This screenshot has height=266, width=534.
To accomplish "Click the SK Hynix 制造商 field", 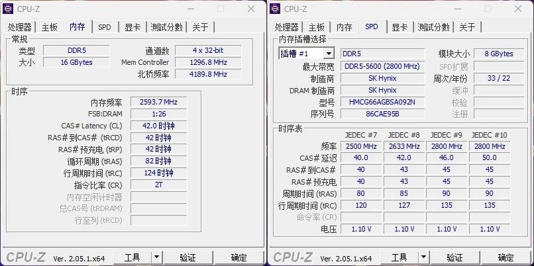I will 382,78.
